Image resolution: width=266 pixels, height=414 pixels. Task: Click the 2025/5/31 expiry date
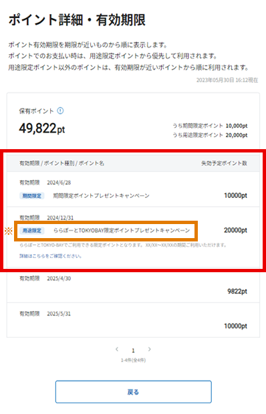59,314
